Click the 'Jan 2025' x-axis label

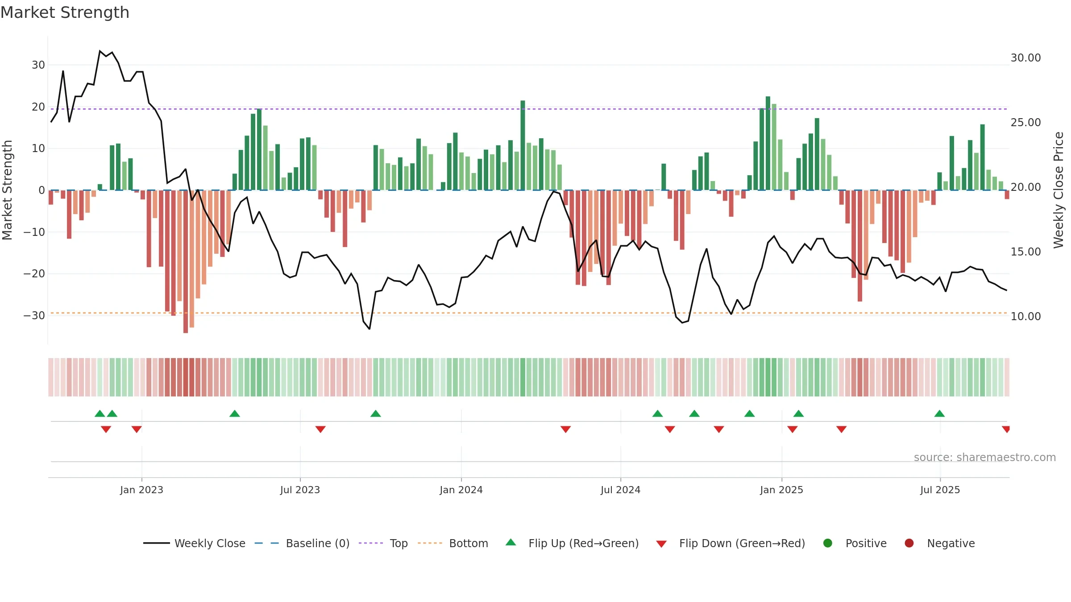(781, 490)
